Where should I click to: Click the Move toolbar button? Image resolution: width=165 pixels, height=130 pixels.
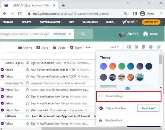point(42,48)
